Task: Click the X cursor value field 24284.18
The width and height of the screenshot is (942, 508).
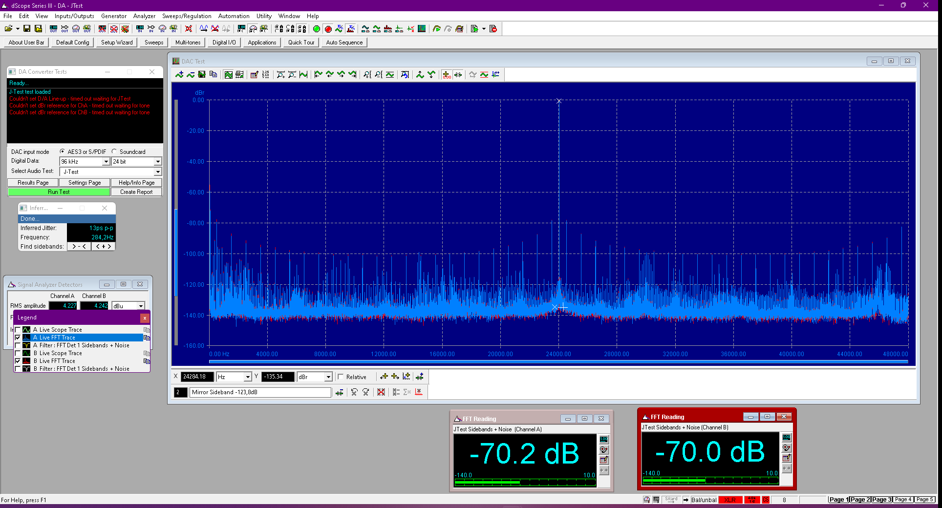Action: (197, 377)
